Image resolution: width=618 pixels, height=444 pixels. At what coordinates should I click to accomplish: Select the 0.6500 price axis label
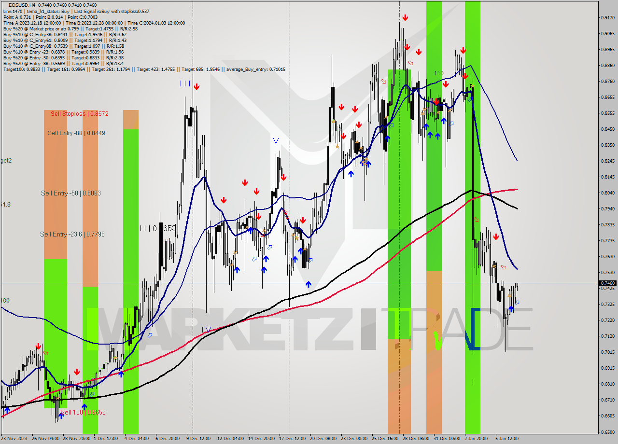pos(607,432)
